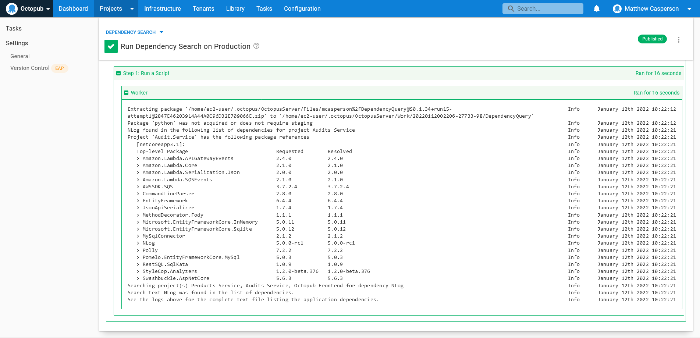Click the green success checkmark icon
This screenshot has height=338, width=700.
click(111, 46)
